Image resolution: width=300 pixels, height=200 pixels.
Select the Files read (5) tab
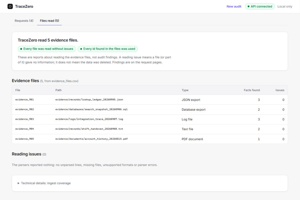50,20
